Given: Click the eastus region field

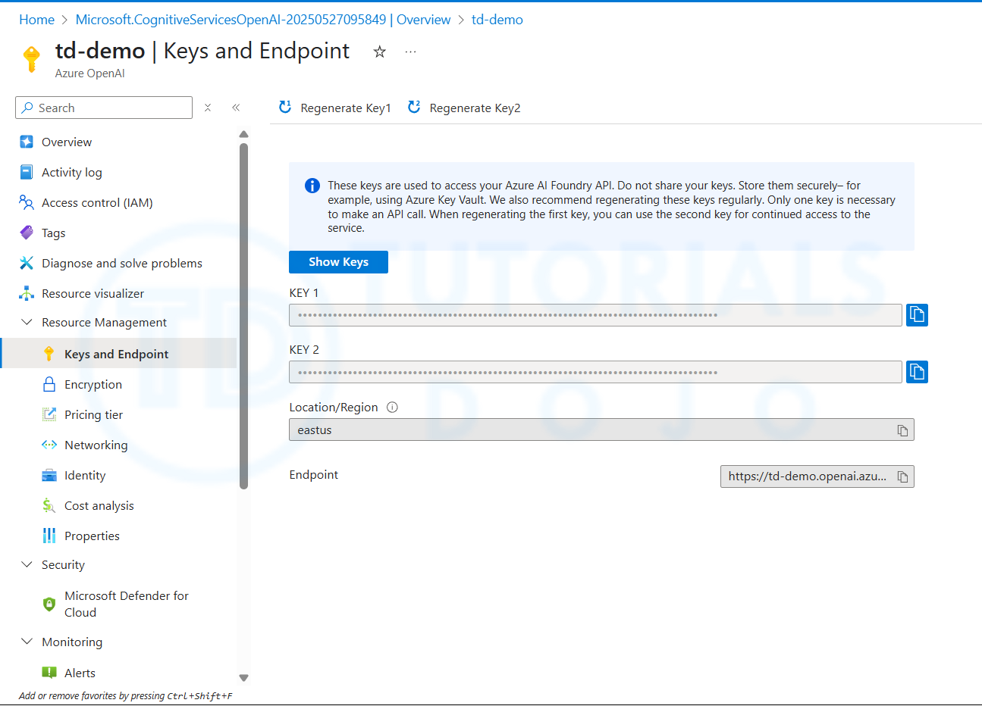Looking at the screenshot, I should [601, 430].
